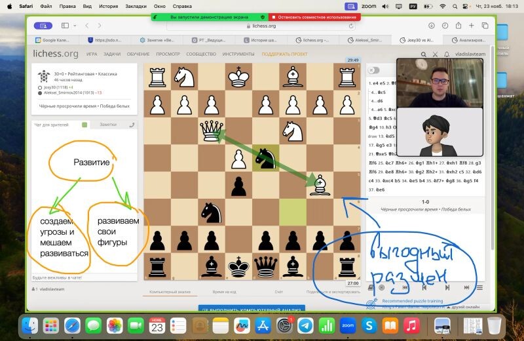Open Telegram from the Dock
The image size is (524, 341).
[x=305, y=325]
